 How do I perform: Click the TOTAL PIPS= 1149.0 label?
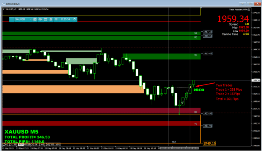point(24,141)
